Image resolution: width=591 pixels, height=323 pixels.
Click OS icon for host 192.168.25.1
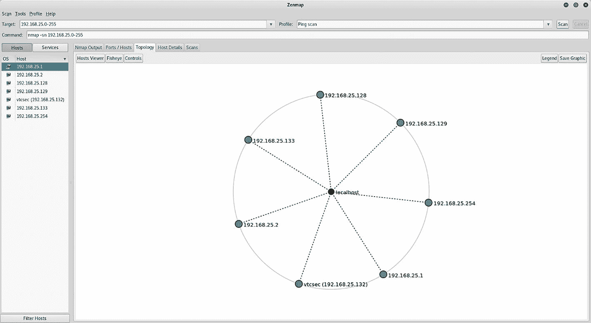[8, 67]
